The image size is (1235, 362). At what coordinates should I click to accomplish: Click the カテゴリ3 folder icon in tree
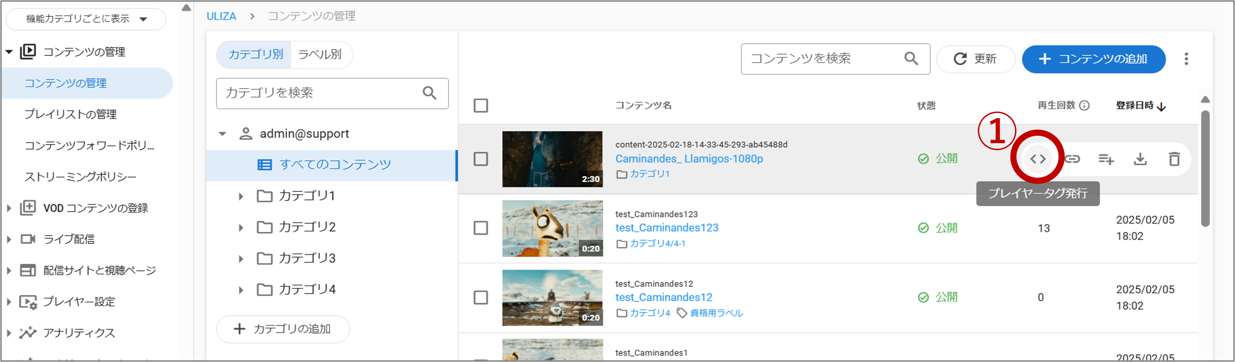264,258
